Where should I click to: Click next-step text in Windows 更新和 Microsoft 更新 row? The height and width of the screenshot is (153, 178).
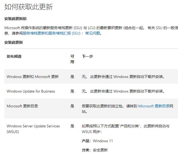[123, 77]
